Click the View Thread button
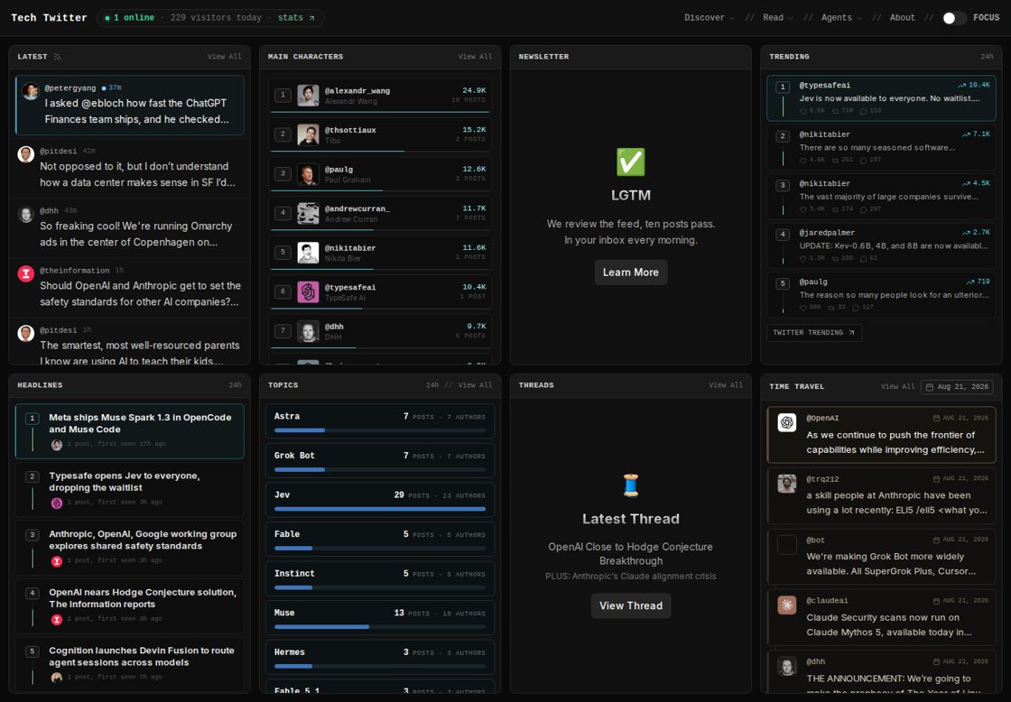The width and height of the screenshot is (1011, 702). [631, 606]
